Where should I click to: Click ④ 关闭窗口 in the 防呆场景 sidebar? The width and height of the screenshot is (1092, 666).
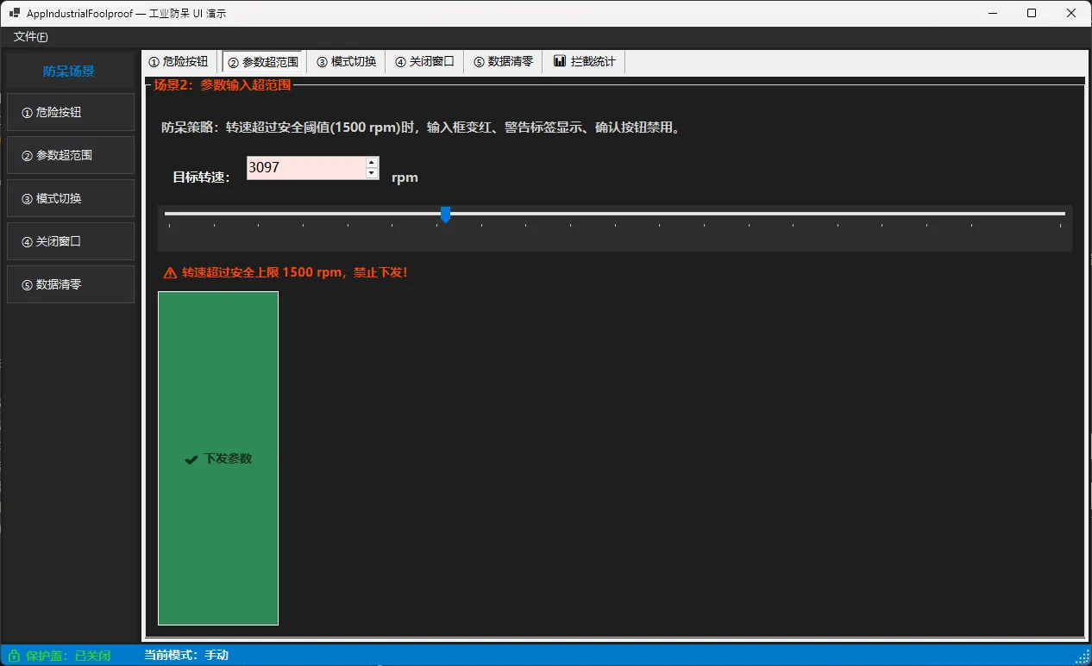(71, 241)
